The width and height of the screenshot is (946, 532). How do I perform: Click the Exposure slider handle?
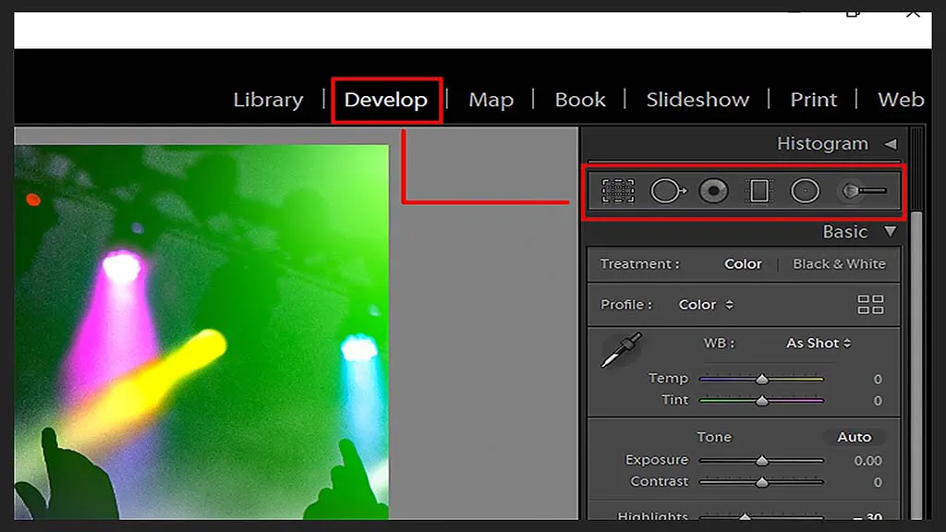(x=762, y=461)
